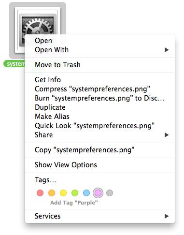This screenshot has width=184, height=235.
Task: Expand the Open With submenu arrow
Action: (x=167, y=50)
